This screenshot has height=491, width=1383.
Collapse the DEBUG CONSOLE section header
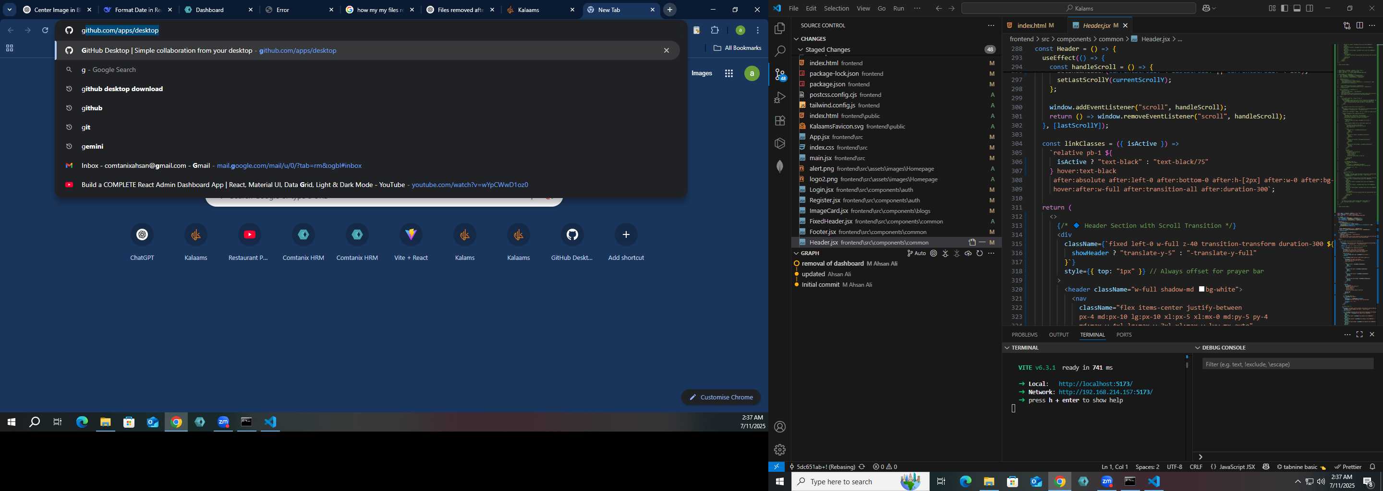[x=1197, y=347]
